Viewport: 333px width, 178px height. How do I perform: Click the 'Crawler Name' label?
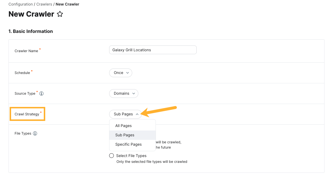pos(26,51)
